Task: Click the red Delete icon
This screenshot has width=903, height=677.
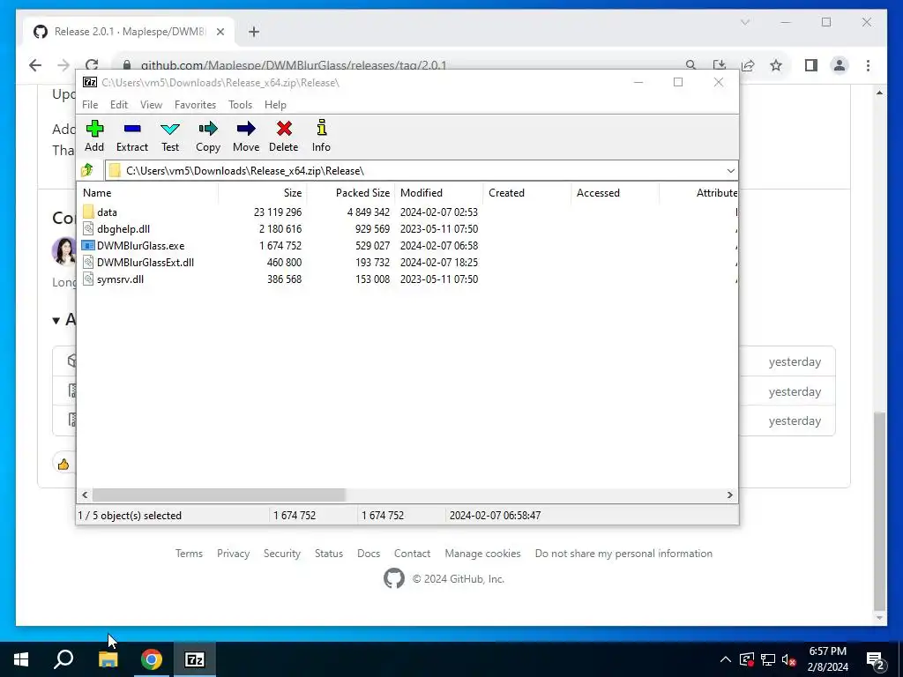Action: tap(284, 136)
